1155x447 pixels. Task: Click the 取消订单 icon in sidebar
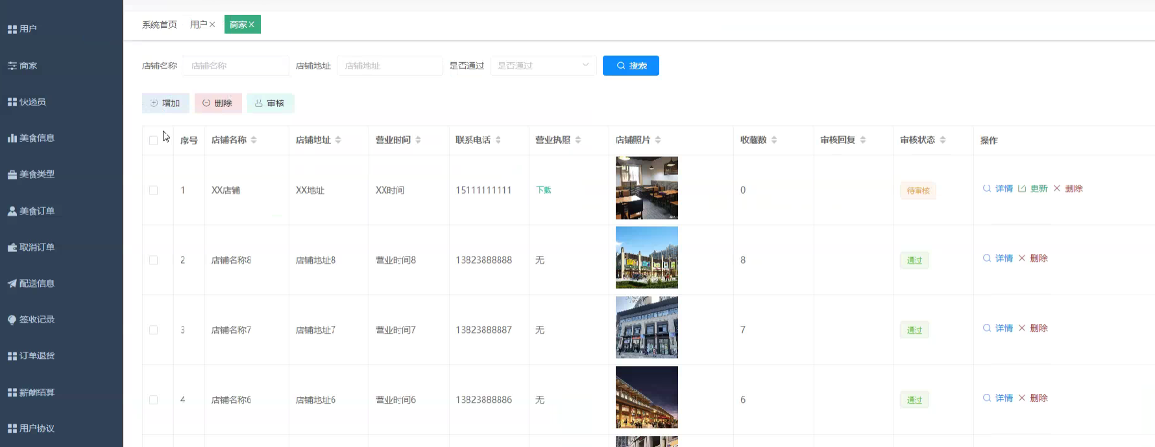pyautogui.click(x=12, y=247)
